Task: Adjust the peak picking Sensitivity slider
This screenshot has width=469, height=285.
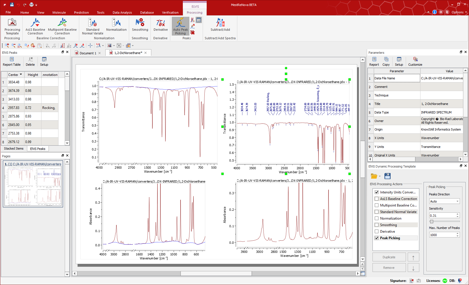Action: pos(432,222)
